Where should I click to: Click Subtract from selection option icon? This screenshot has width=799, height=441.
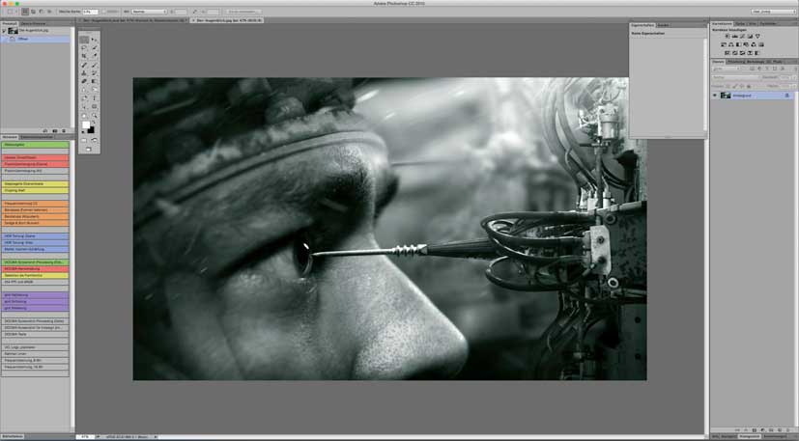42,12
